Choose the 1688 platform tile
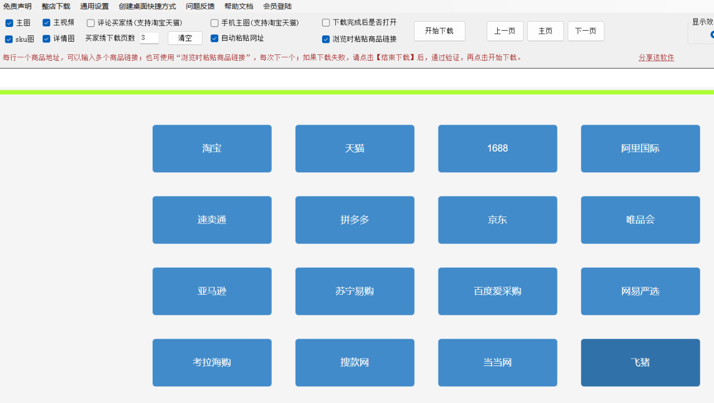Screen dimensions: 714x403 [498, 148]
